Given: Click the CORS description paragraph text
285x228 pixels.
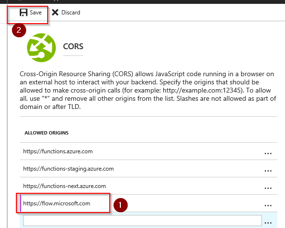Looking at the screenshot, I should click(x=148, y=90).
